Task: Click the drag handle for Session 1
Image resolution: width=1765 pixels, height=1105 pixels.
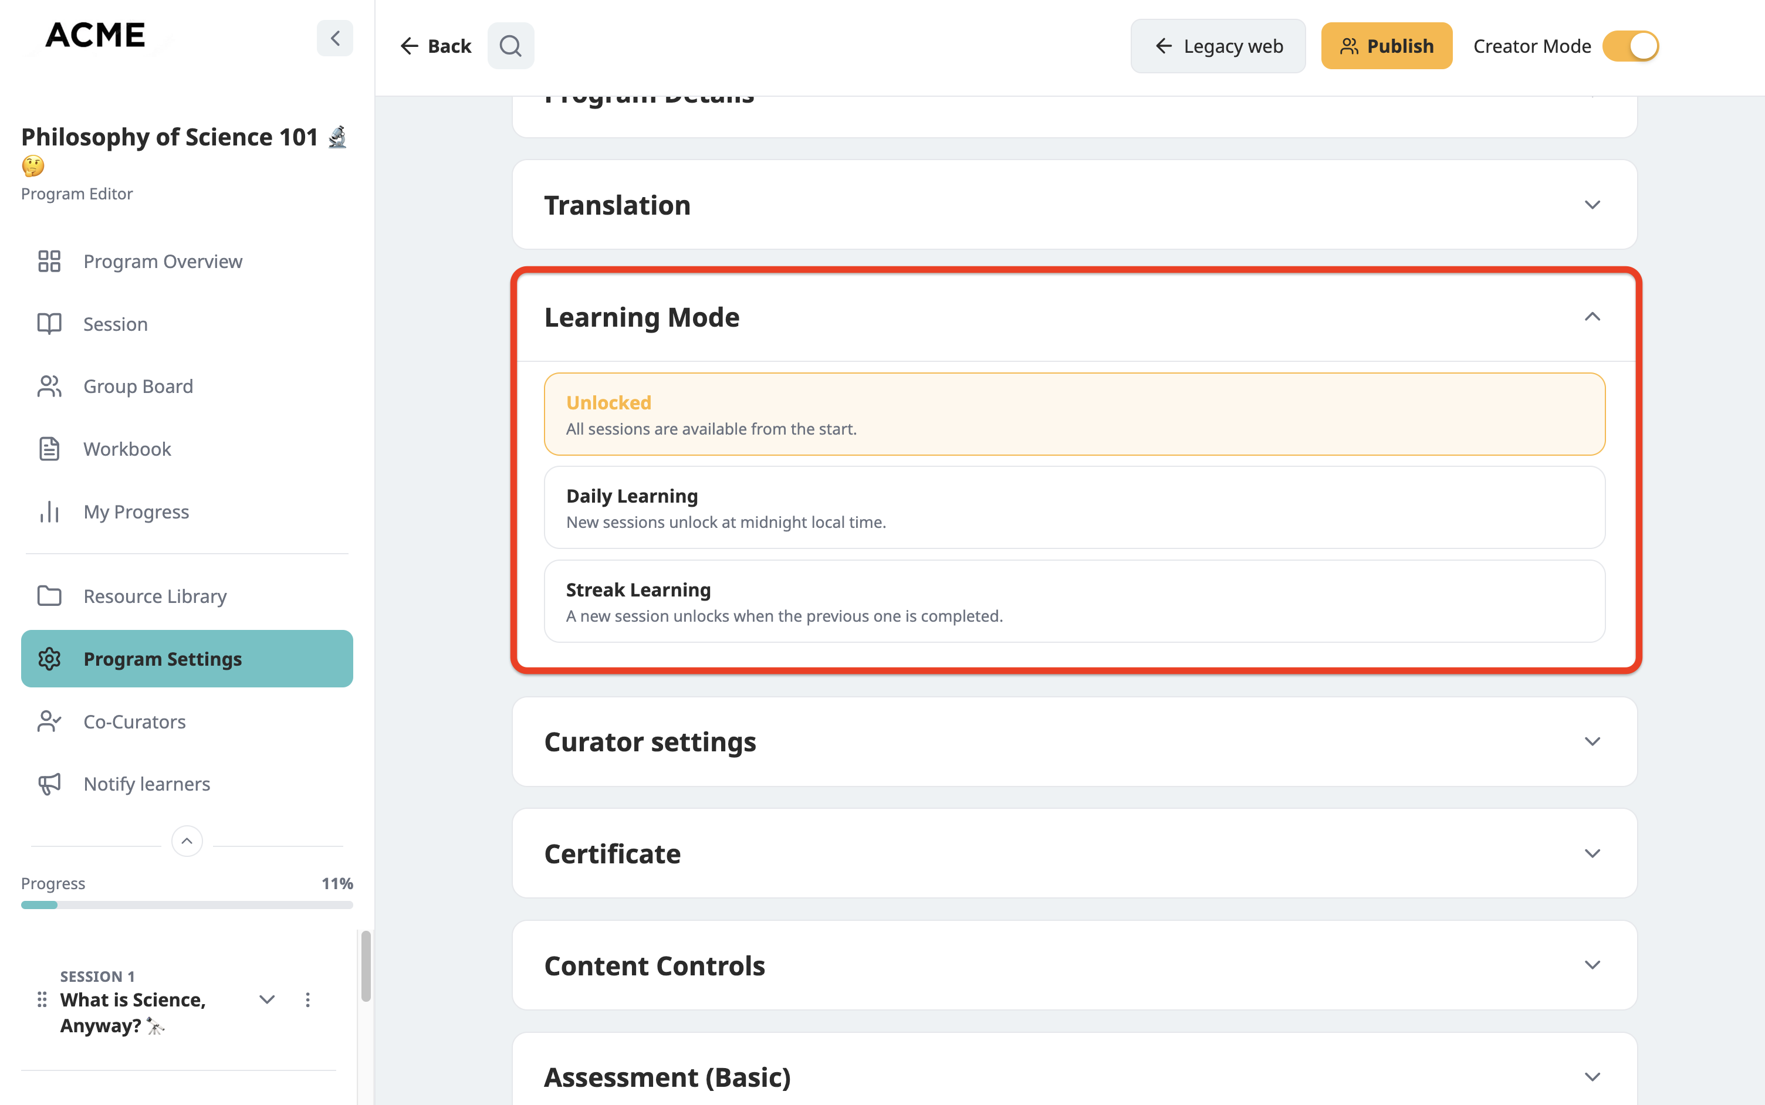Action: 42,999
